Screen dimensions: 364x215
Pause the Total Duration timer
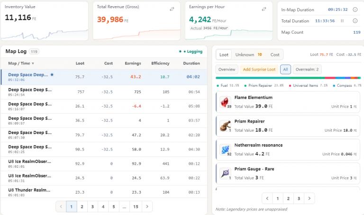point(342,21)
